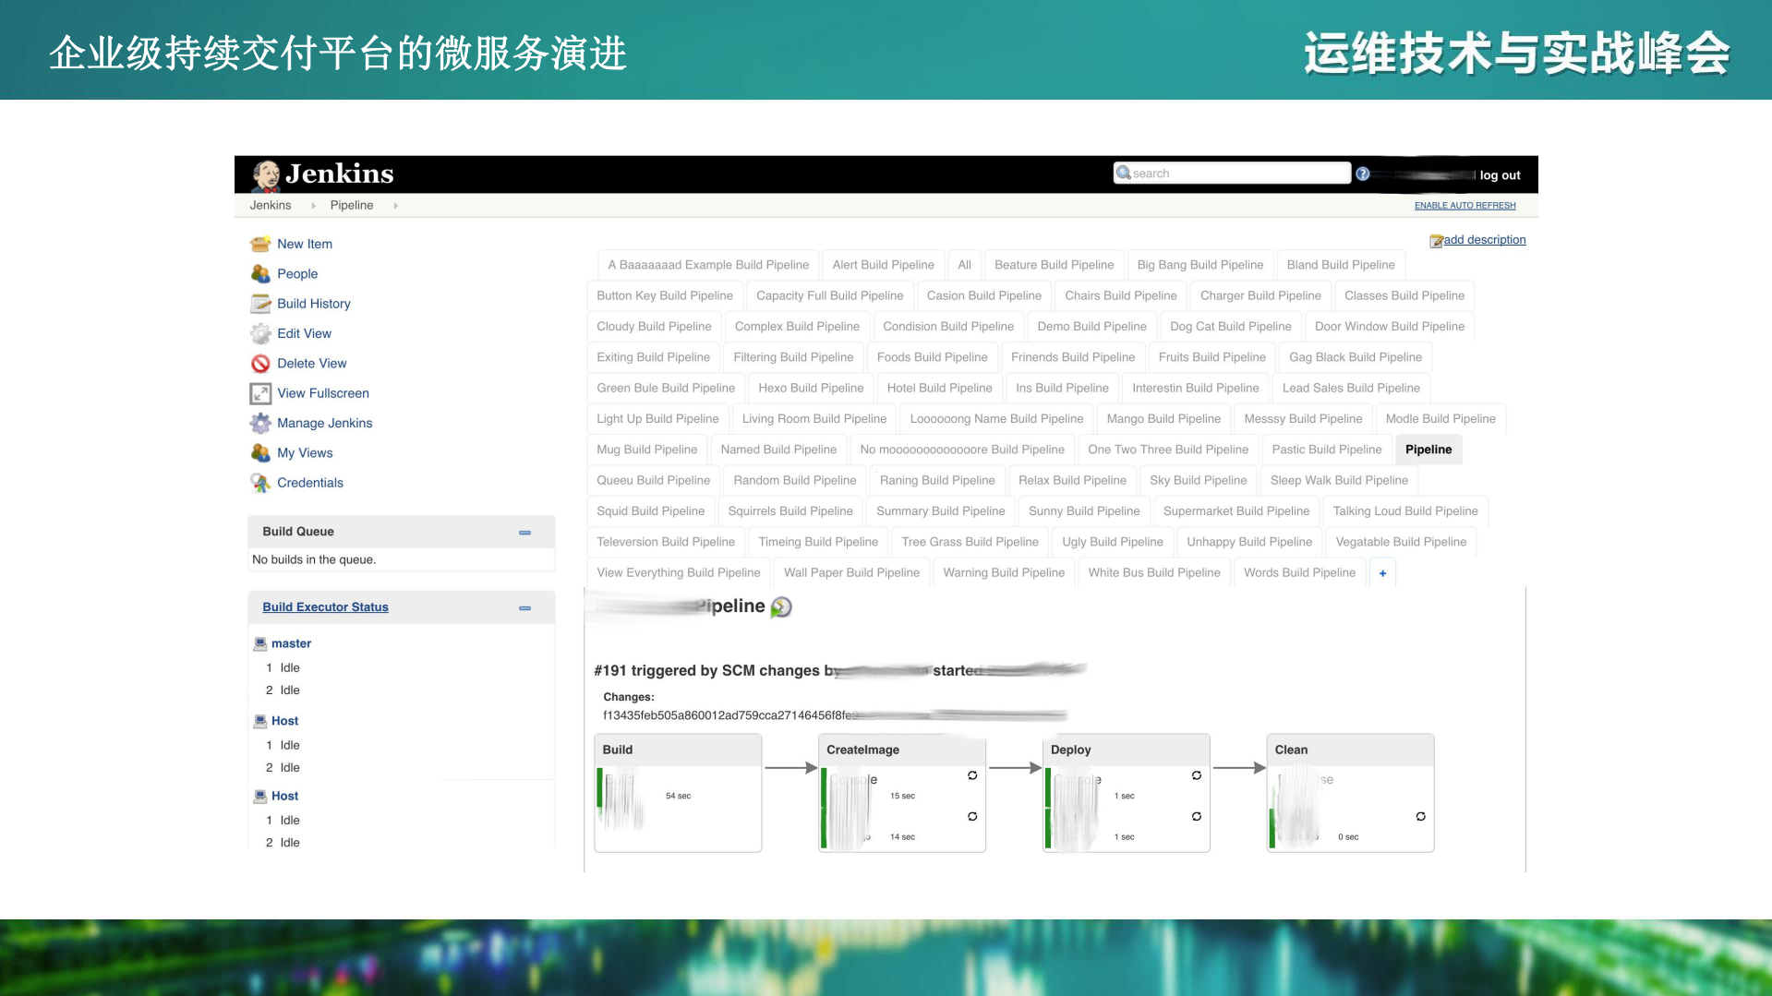
Task: Switch to the All view tab
Action: [x=964, y=265]
